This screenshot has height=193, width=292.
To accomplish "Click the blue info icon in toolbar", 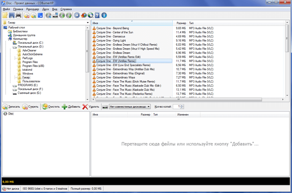I will (x=104, y=15).
